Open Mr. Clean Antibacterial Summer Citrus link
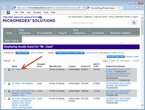Screen dimensions: 145x110 [24, 93]
